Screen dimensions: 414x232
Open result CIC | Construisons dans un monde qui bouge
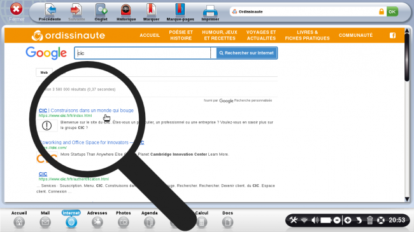[x=86, y=111]
